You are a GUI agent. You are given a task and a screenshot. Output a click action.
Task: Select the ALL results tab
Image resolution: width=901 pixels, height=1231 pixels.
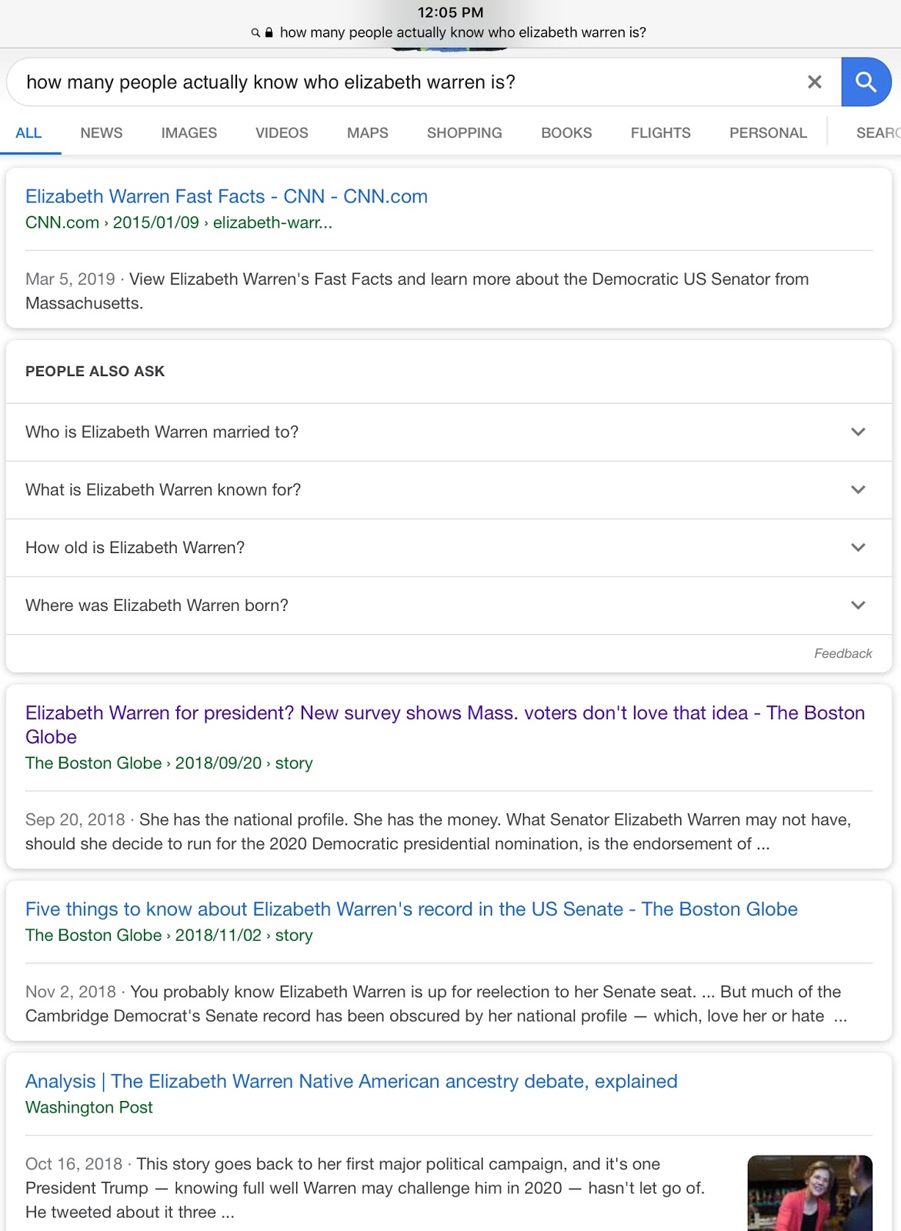point(28,133)
